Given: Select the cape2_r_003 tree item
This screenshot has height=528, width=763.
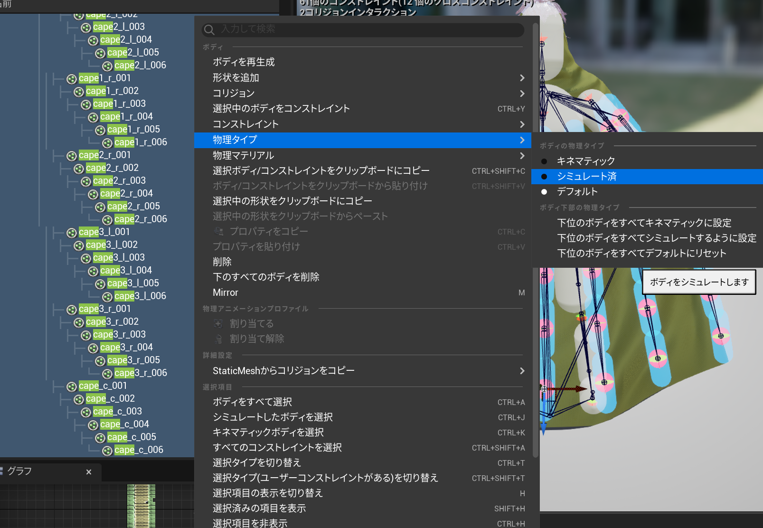Looking at the screenshot, I should click(119, 181).
